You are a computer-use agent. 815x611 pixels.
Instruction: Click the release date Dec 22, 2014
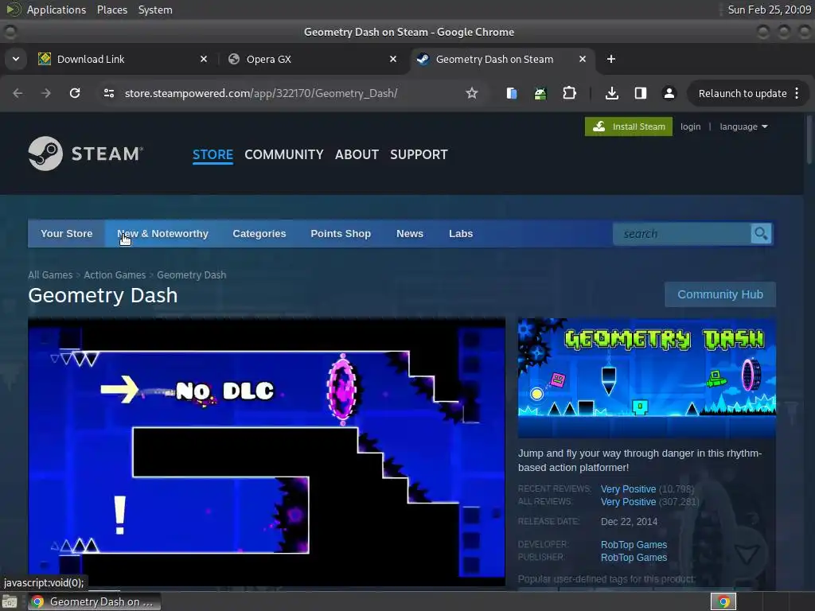(x=629, y=522)
